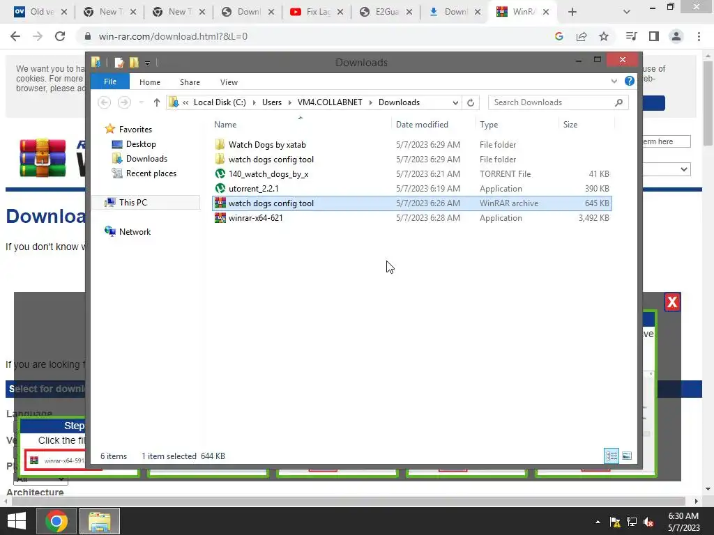Select Users in the address path
The image size is (714, 535).
pyautogui.click(x=272, y=102)
